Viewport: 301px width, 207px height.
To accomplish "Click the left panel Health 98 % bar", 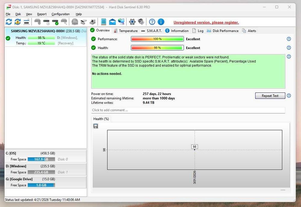I will coord(41,38).
